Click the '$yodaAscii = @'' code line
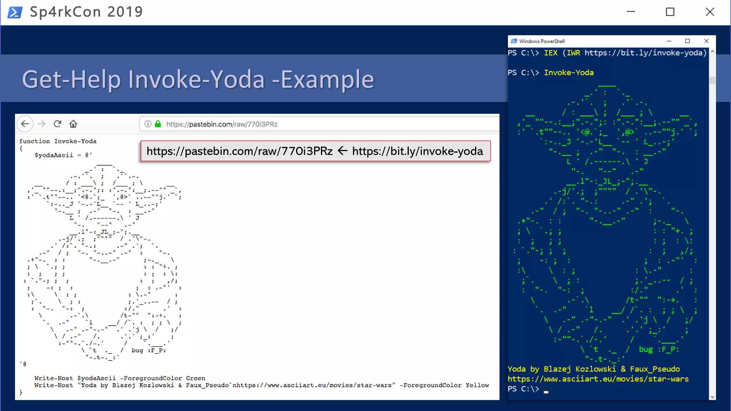This screenshot has width=731, height=411. click(63, 155)
